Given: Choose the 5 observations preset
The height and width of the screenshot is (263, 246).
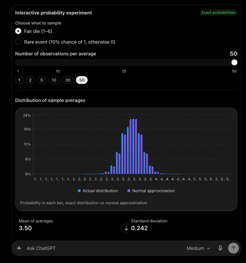Looking at the screenshot, I should click(42, 80).
